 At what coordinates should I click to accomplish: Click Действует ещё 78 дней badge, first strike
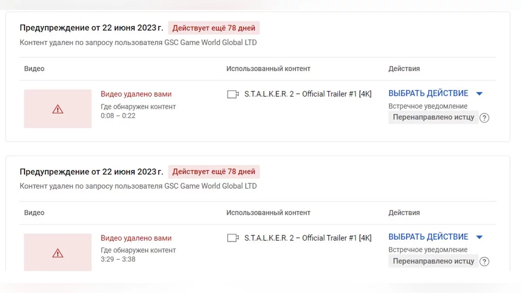tap(214, 28)
